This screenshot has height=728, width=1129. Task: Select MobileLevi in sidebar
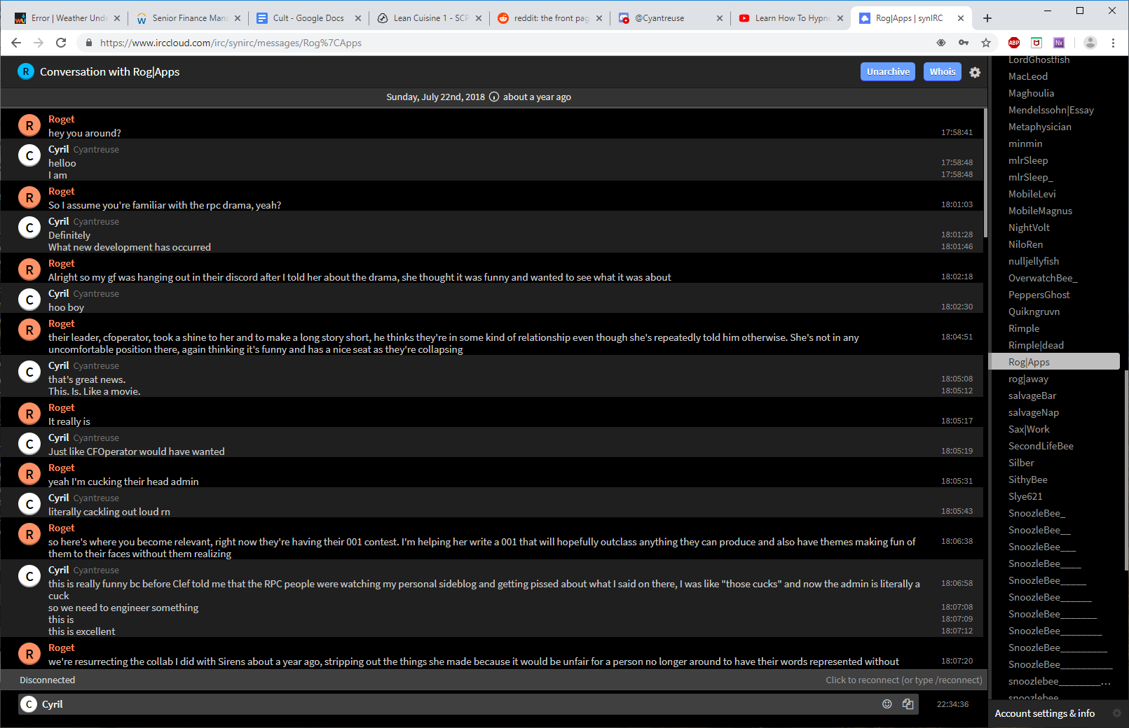coord(1032,194)
